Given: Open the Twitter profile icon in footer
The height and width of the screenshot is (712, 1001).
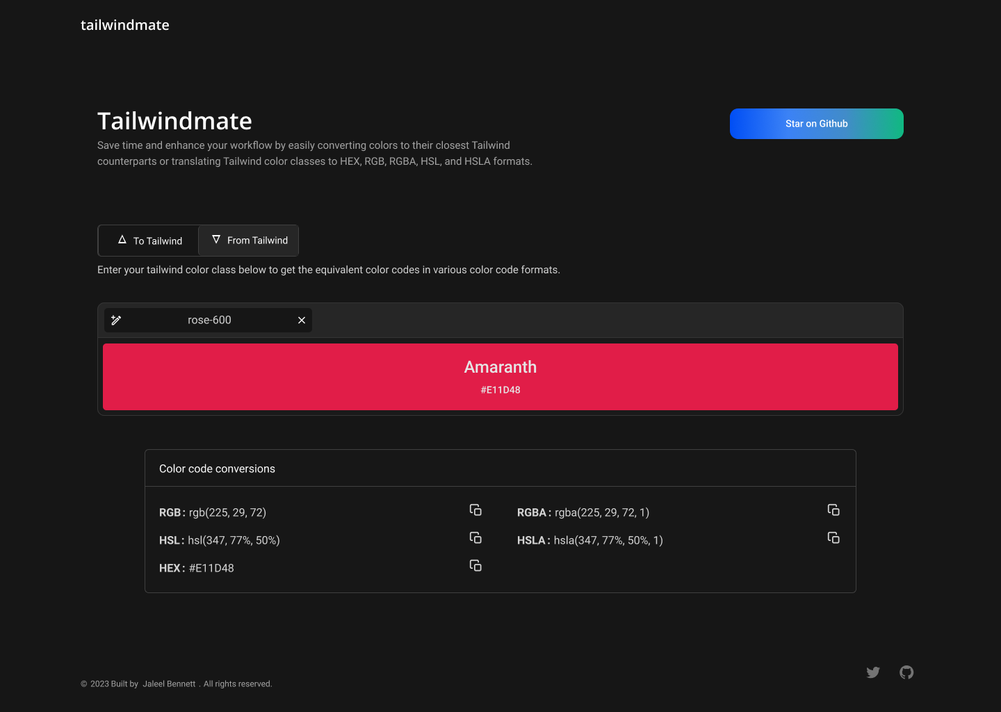Looking at the screenshot, I should pos(873,672).
